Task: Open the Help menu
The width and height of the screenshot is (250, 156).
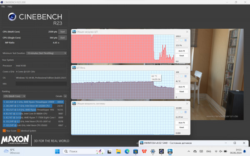Action: [10, 7]
